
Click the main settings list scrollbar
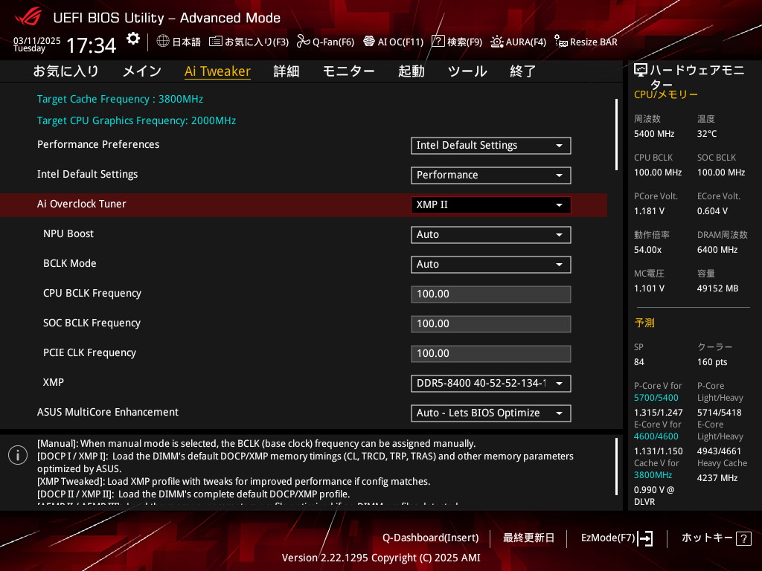click(x=616, y=135)
